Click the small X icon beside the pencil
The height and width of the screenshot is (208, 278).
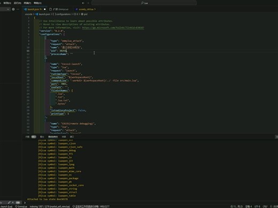[13, 203]
